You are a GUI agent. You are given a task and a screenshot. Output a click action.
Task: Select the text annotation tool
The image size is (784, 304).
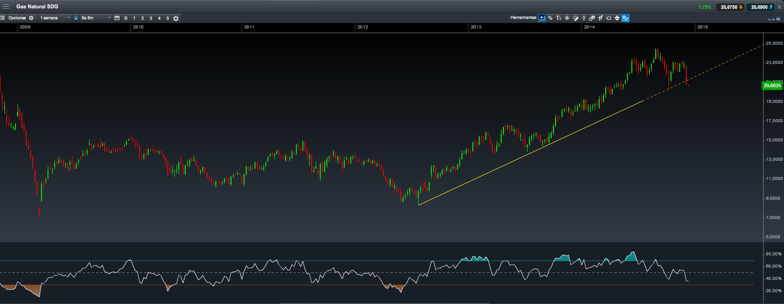point(558,18)
